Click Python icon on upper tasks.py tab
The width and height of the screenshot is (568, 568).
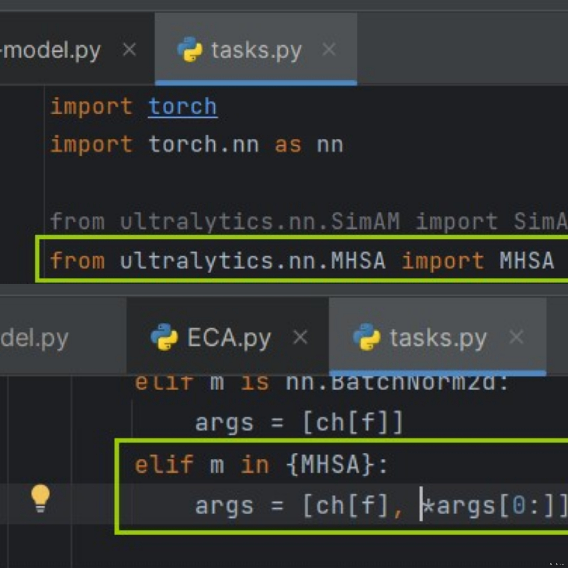[x=190, y=49]
